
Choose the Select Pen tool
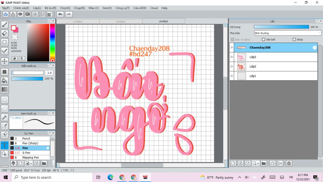pyautogui.click(x=4, y=126)
